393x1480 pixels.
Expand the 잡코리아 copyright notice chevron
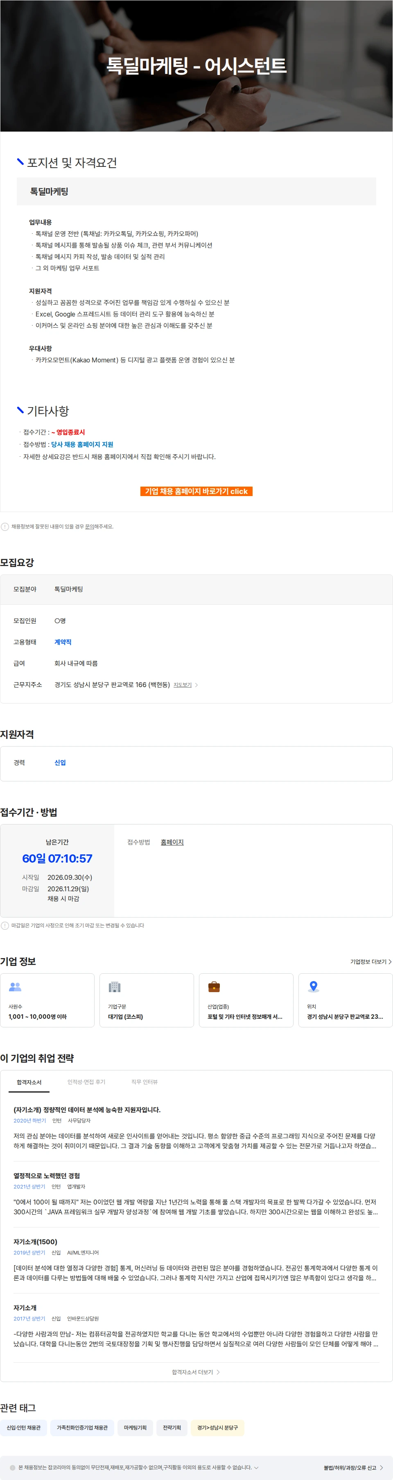pos(256,1467)
